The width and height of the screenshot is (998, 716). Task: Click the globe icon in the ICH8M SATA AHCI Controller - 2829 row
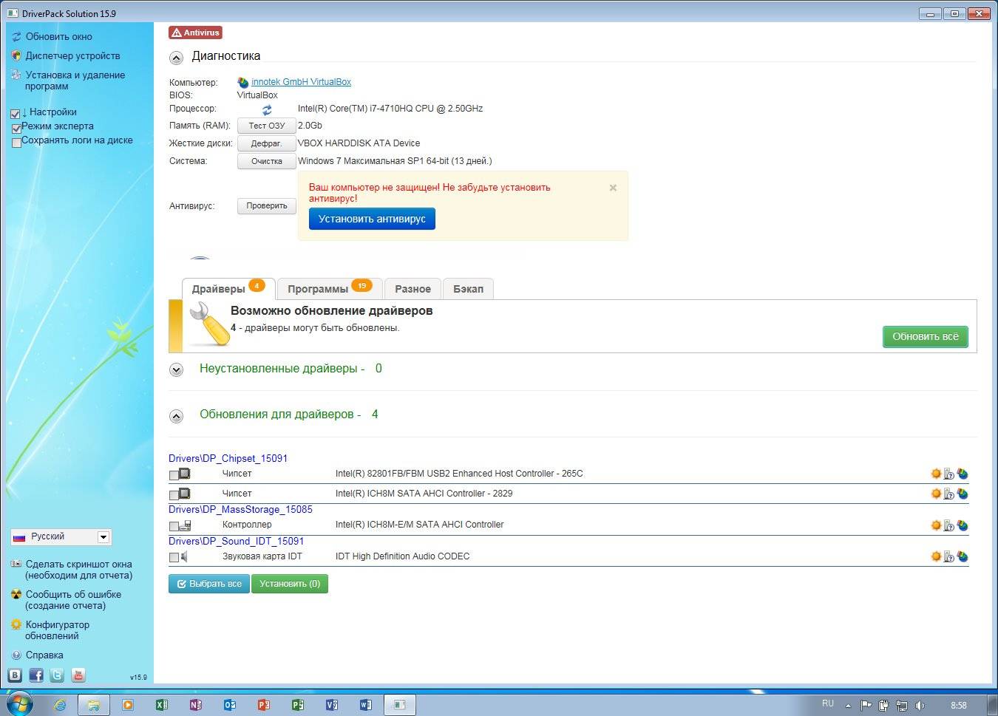point(963,494)
